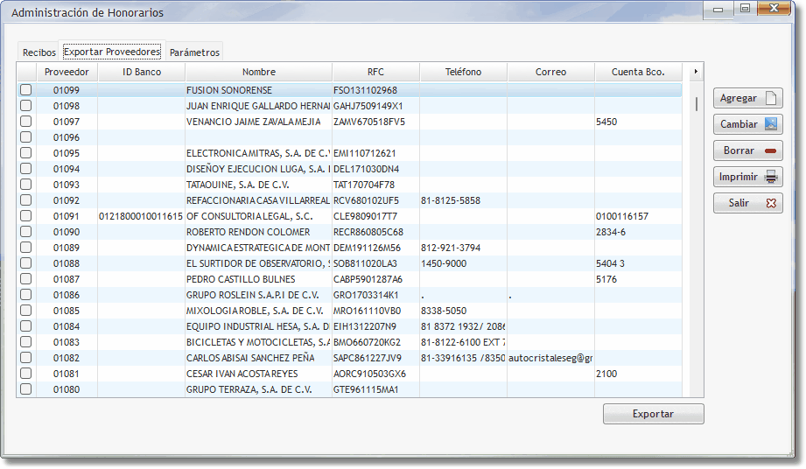Select the checkbox for proveedor 01095
This screenshot has width=806, height=469.
tap(25, 153)
